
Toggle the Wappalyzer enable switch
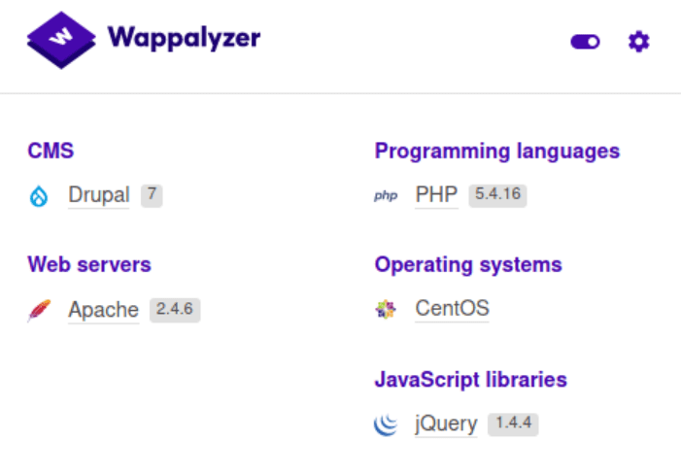coord(585,42)
